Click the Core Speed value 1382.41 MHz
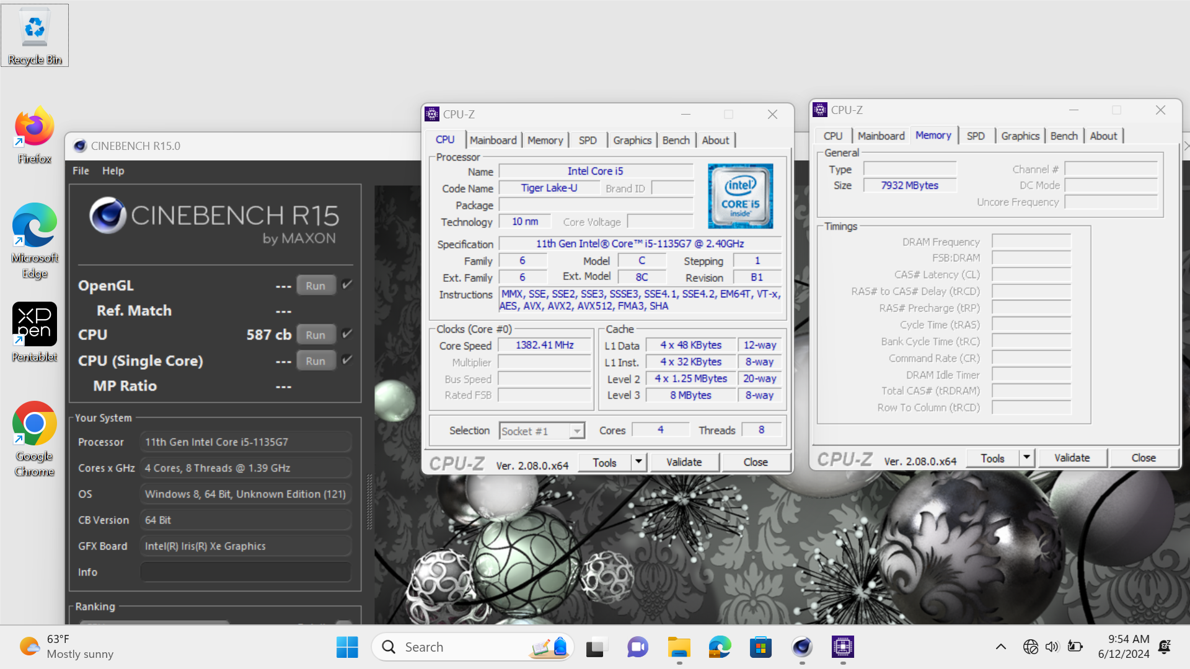1190x669 pixels. tap(544, 345)
